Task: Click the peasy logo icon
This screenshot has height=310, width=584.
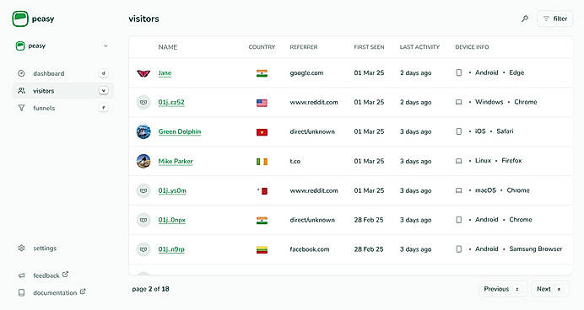Action: click(20, 19)
